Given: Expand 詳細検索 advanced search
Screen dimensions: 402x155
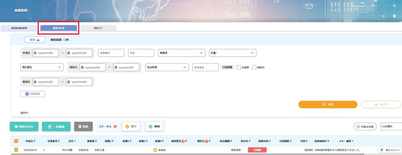Looking at the screenshot, I should click(33, 94).
